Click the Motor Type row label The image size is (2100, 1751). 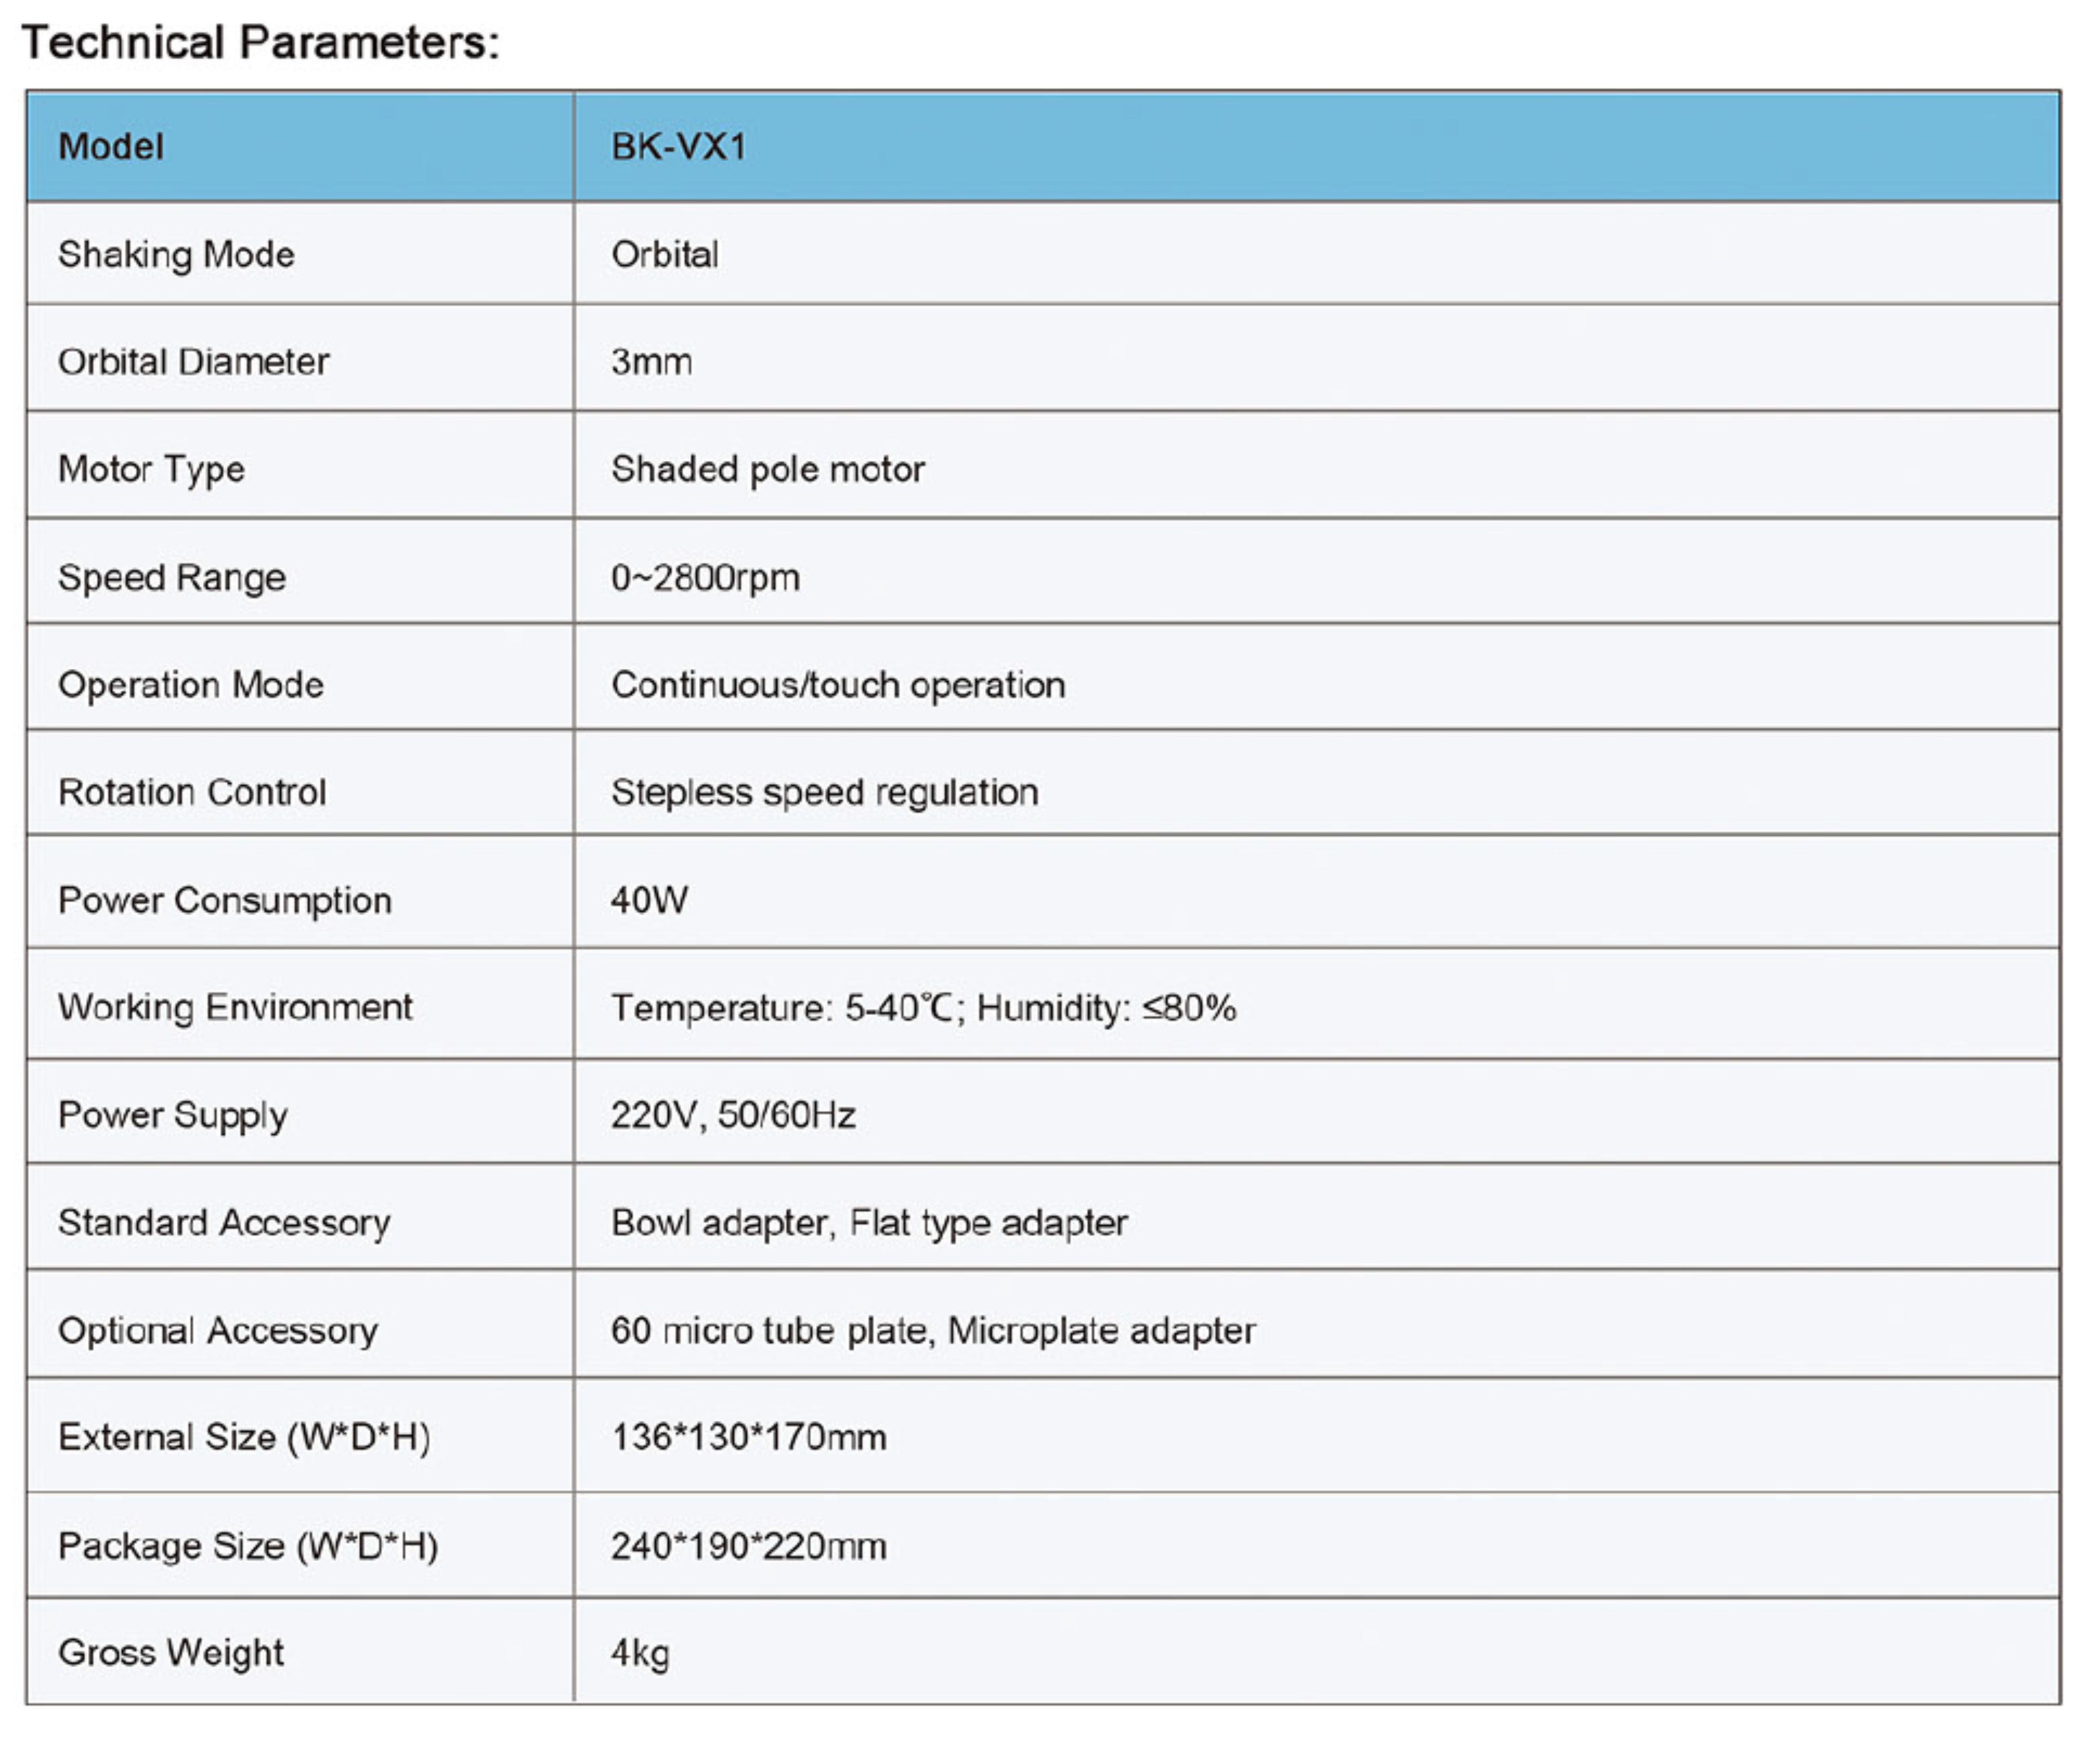click(x=151, y=469)
